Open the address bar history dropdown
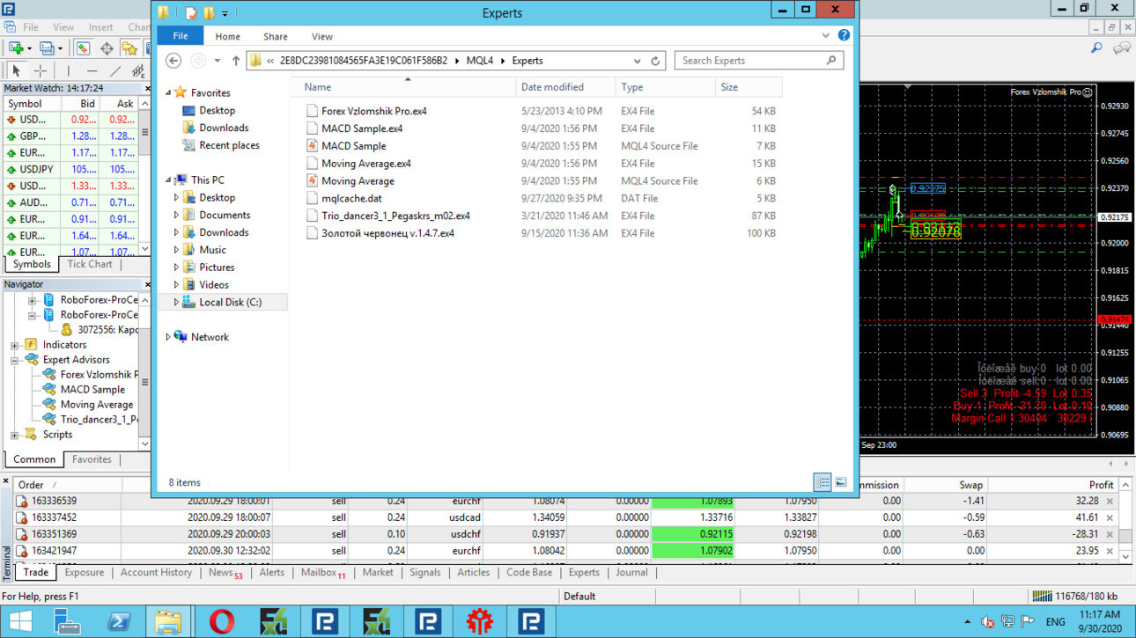 [x=637, y=61]
